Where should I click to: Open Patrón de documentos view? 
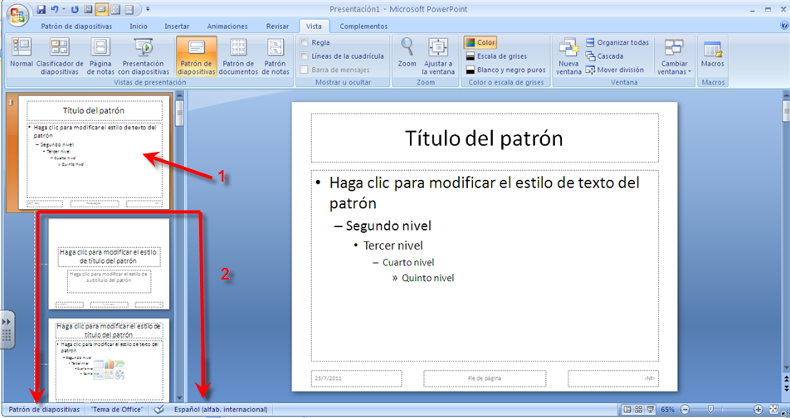[238, 56]
